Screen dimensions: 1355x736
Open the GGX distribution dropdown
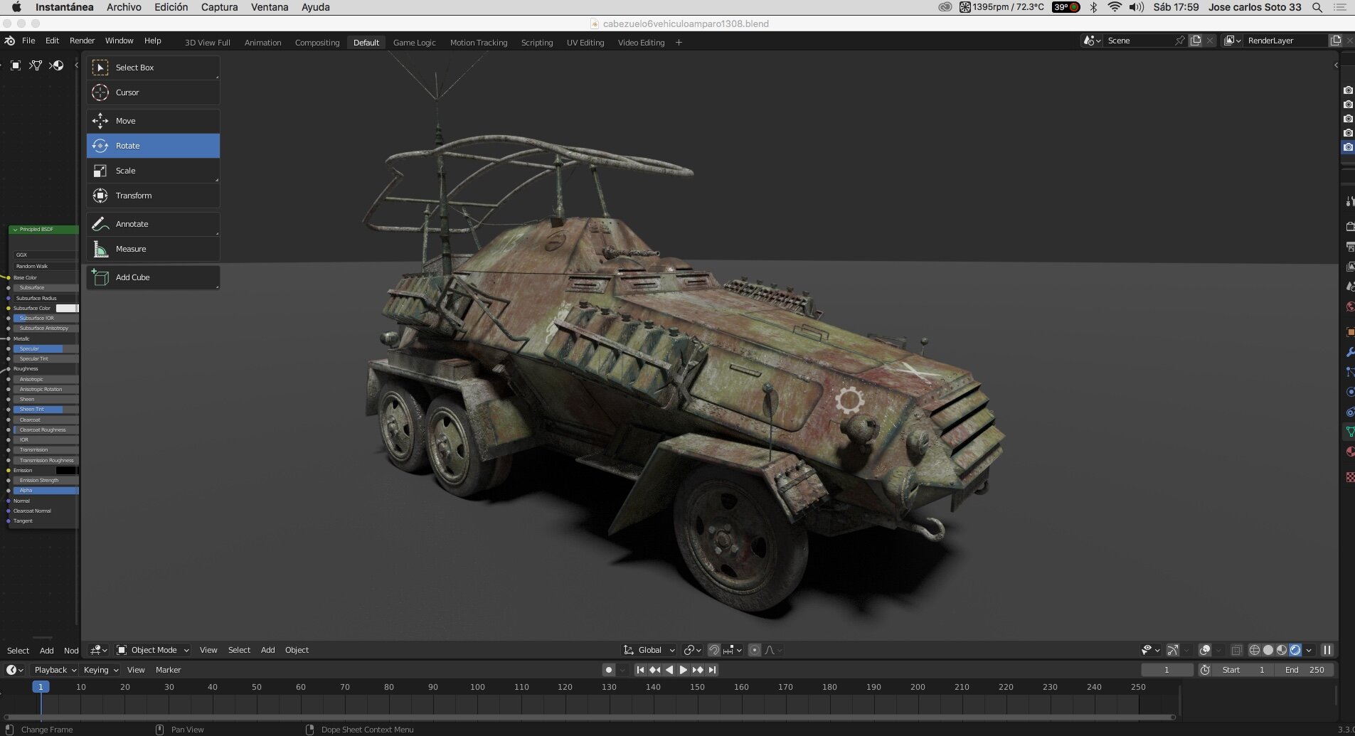[x=46, y=255]
